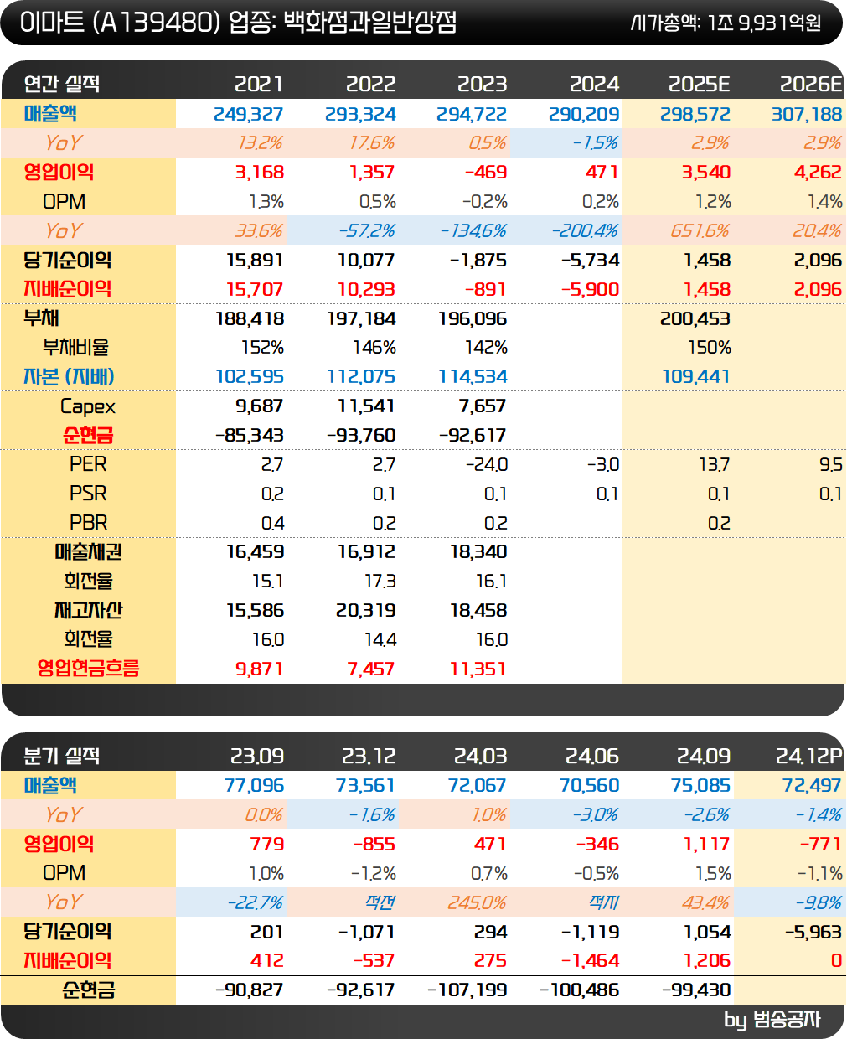Select the quarterly revenue YoY value -3.0%
847x1039 pixels.
tap(596, 814)
